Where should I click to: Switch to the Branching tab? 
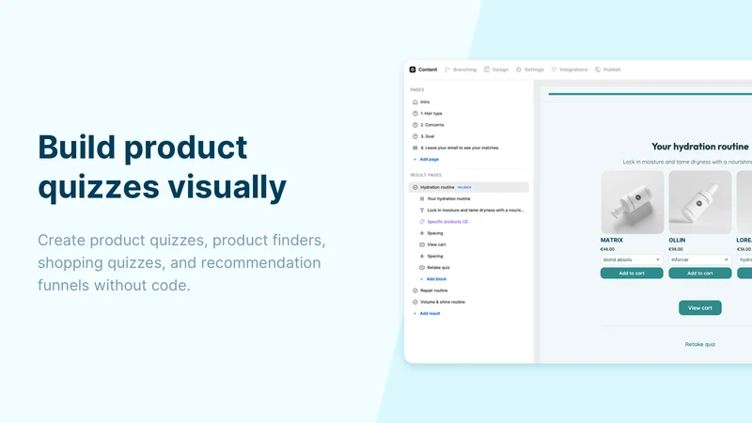click(461, 70)
